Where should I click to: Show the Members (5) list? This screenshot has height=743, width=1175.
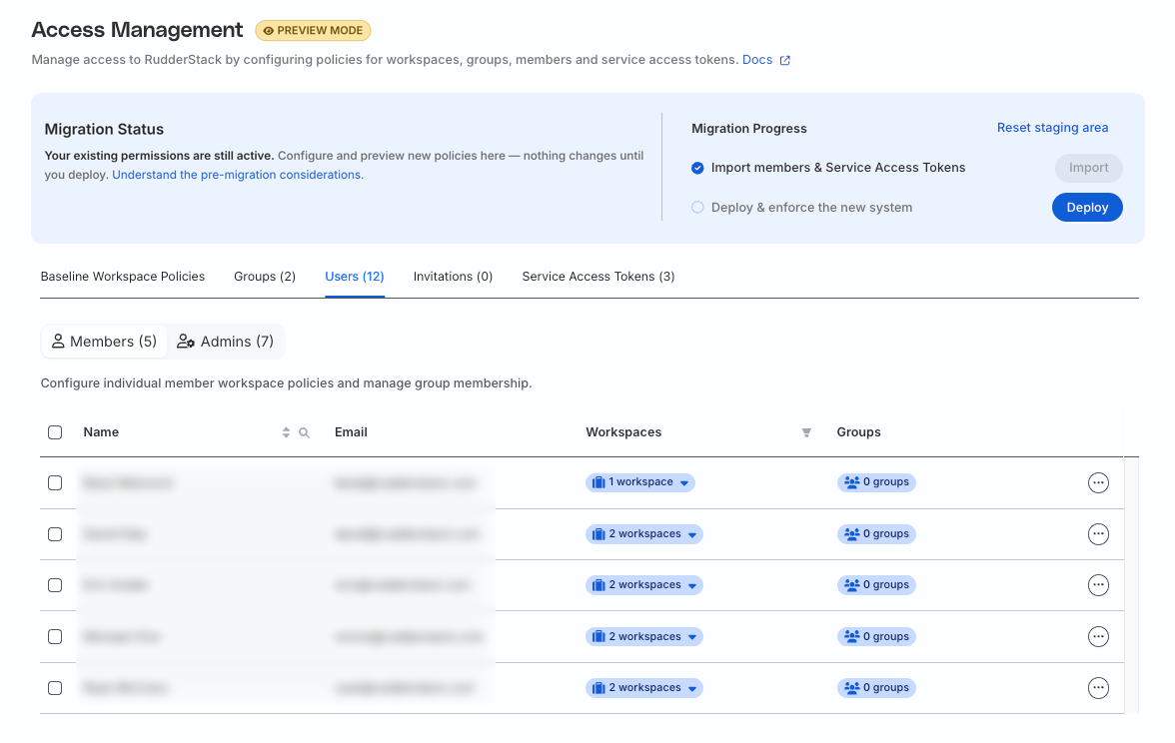coord(104,342)
